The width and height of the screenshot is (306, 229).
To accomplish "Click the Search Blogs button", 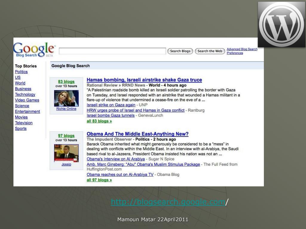I will 180,51.
